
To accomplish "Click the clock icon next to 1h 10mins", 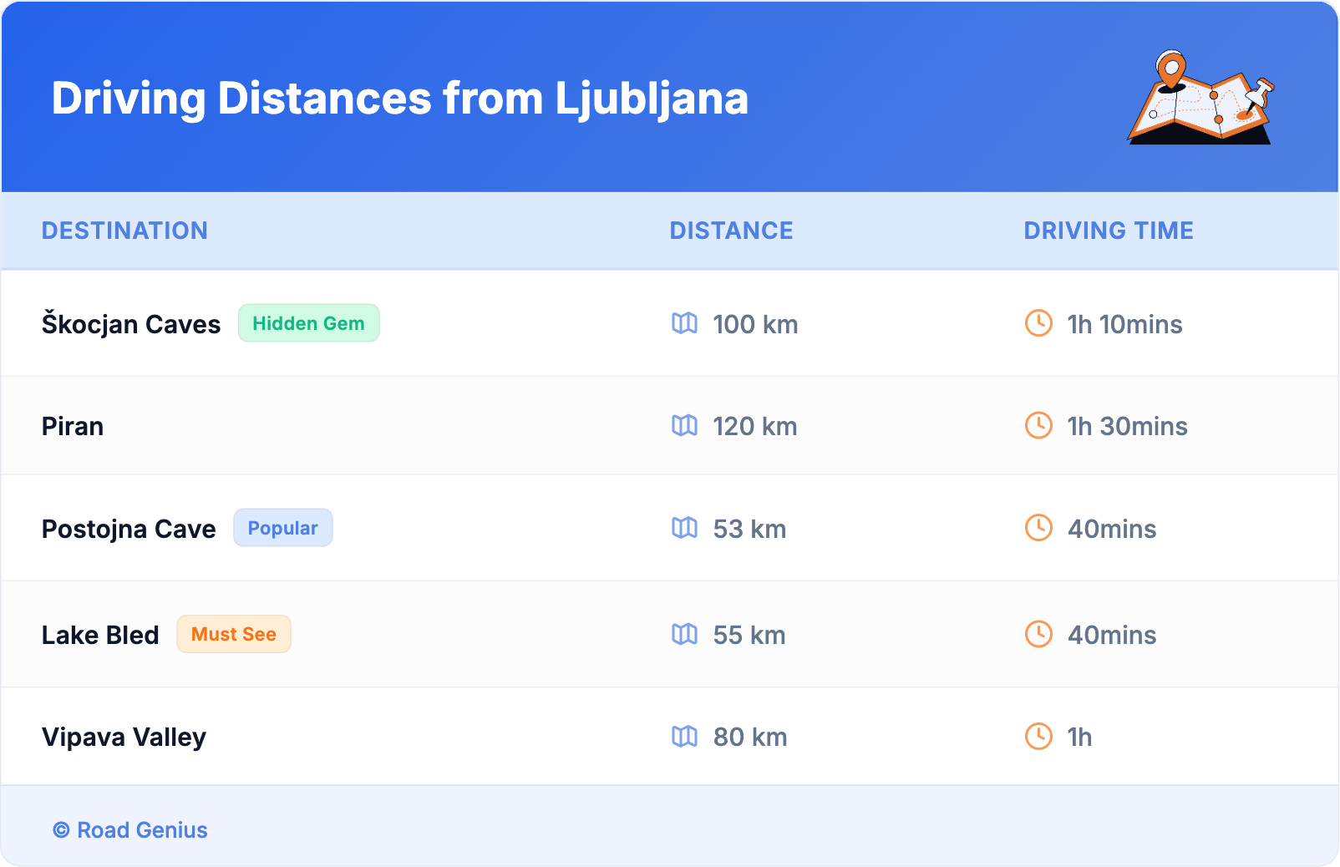I will coord(1038,323).
